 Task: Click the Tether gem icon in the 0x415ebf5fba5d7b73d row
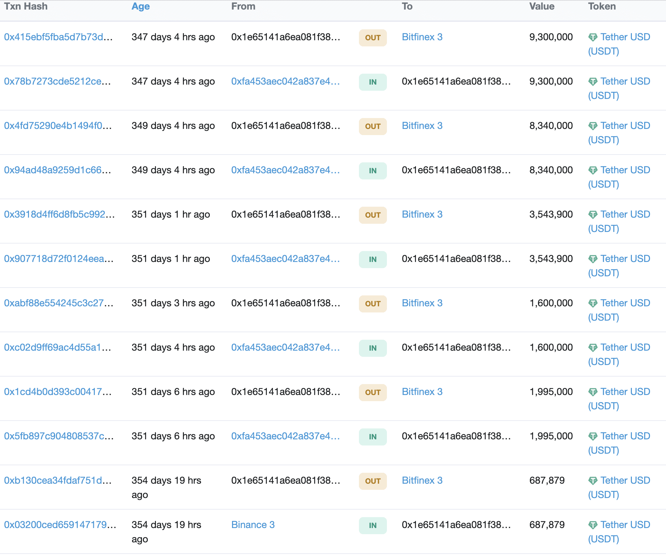[593, 37]
